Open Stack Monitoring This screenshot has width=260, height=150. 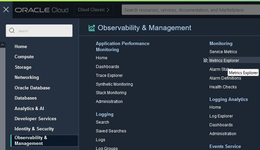tap(111, 93)
